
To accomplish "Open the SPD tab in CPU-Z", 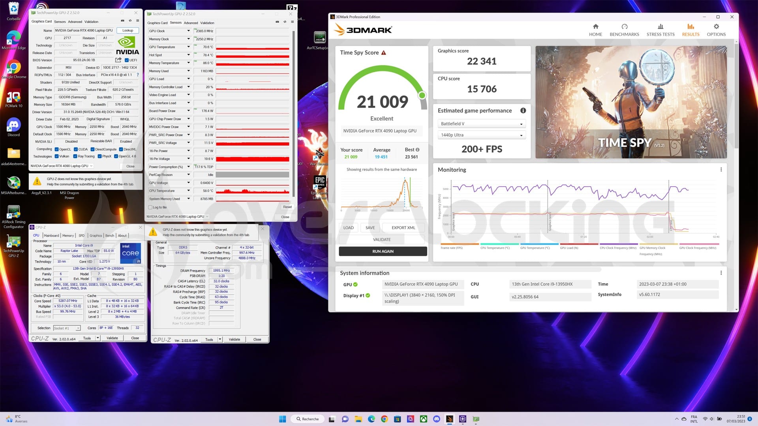I will tap(81, 235).
